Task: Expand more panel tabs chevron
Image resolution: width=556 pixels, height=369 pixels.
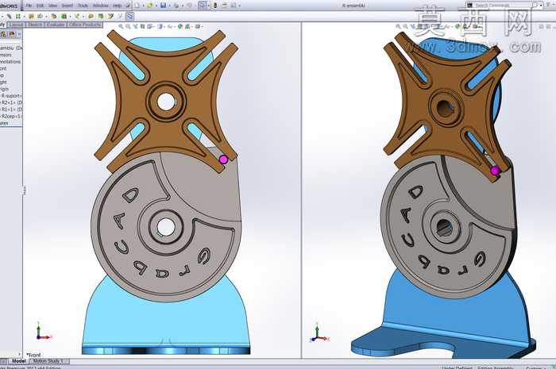Action: [19, 34]
